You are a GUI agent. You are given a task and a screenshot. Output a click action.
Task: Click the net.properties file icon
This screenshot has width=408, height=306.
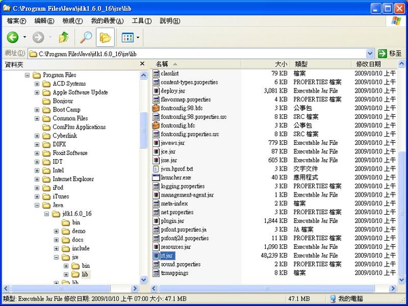[x=156, y=212]
